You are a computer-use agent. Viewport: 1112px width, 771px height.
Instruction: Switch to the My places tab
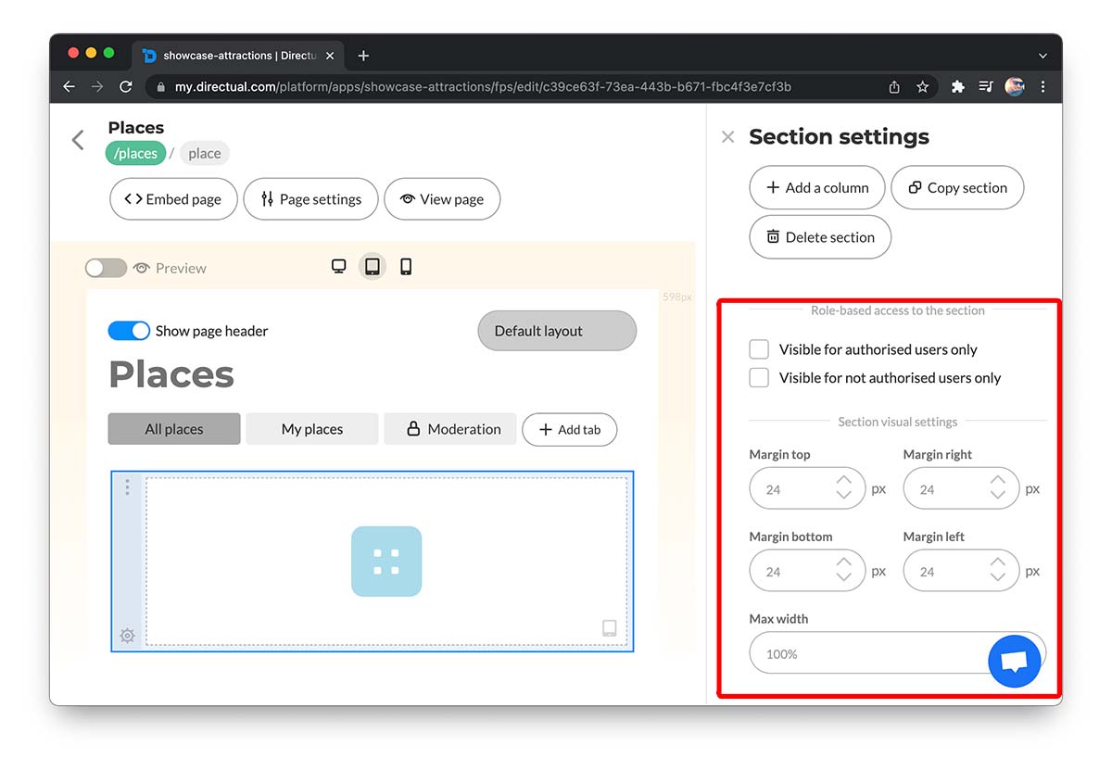click(312, 429)
